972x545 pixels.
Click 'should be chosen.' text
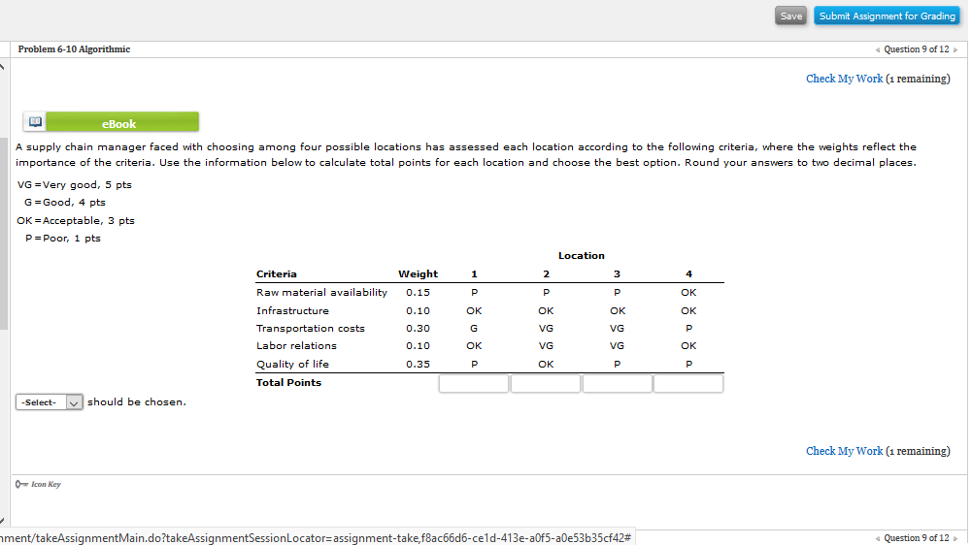click(x=136, y=401)
